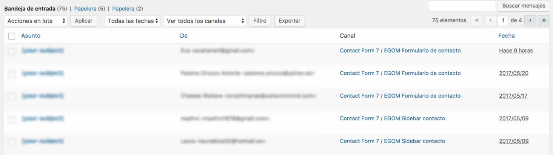
Task: Open Ver todos los canales dropdown
Action: tap(205, 21)
